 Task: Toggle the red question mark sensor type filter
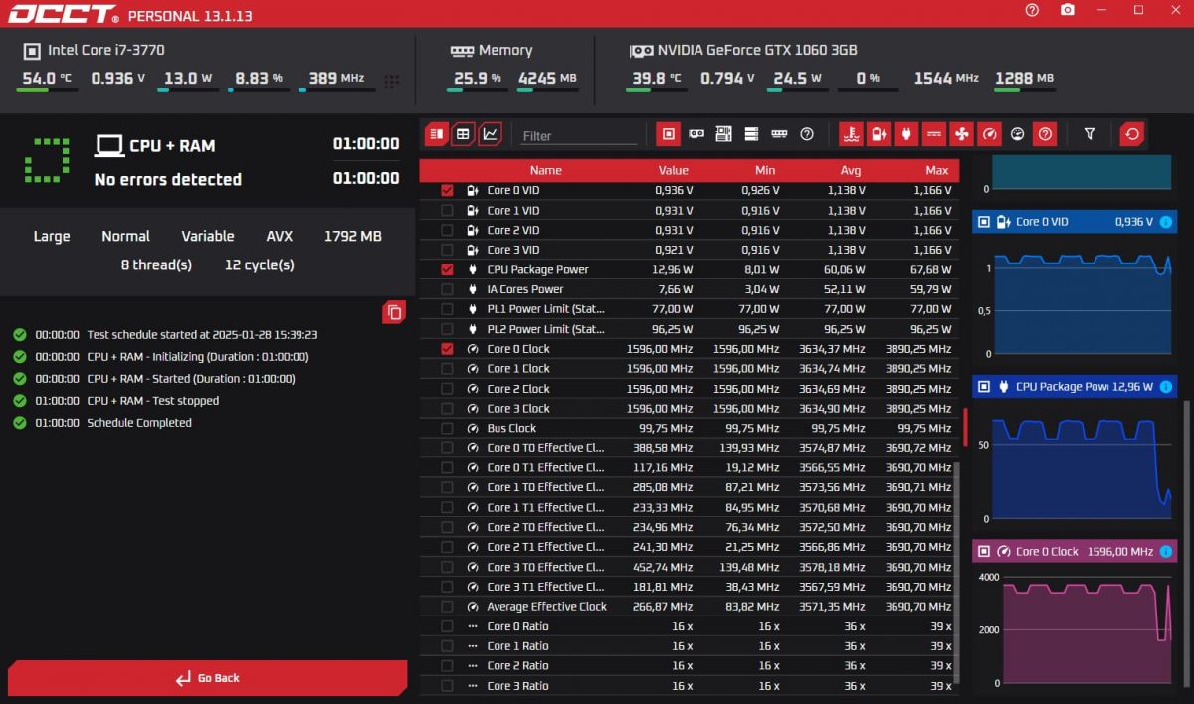click(1045, 134)
